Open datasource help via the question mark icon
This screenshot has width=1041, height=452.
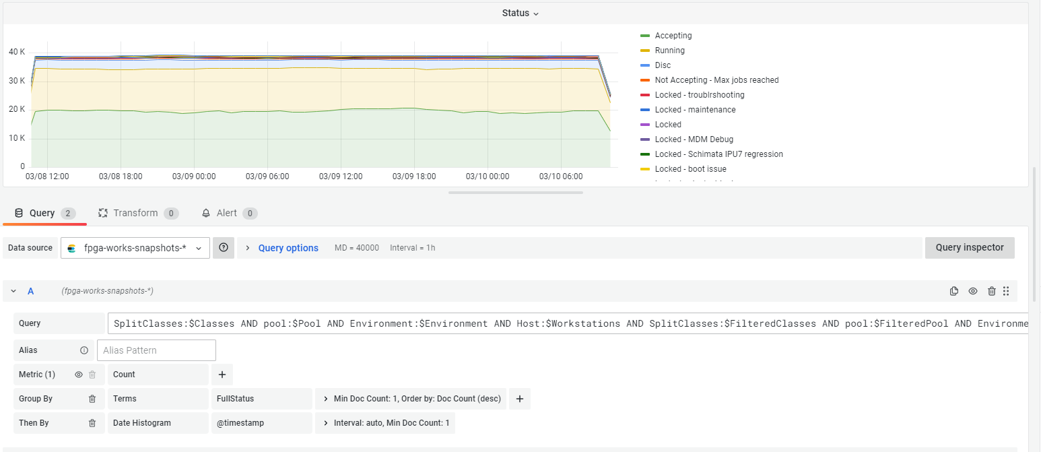click(224, 247)
